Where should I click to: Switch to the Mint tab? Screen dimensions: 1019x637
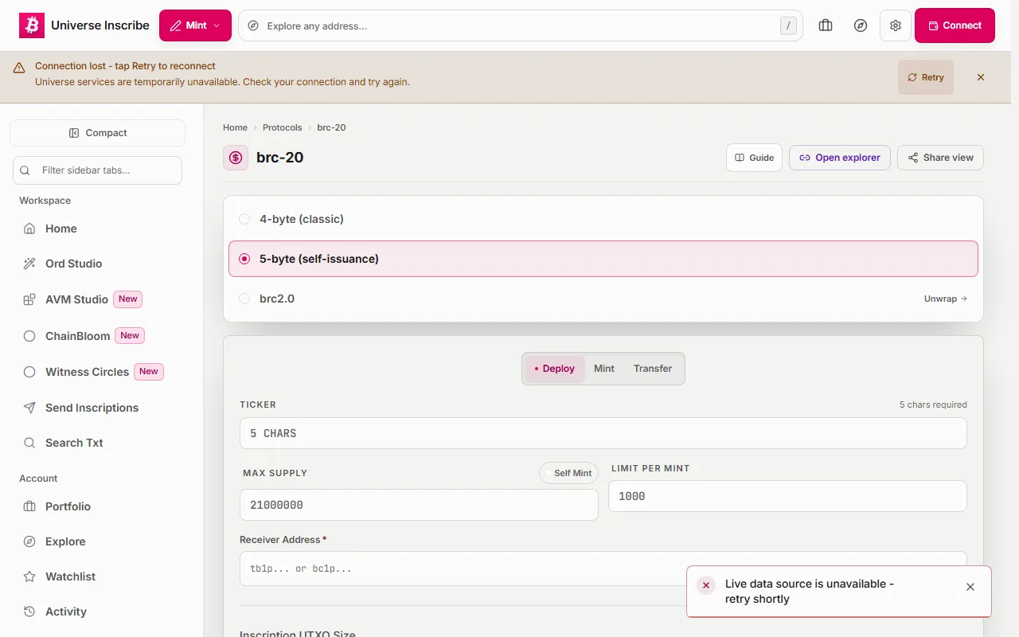(604, 369)
